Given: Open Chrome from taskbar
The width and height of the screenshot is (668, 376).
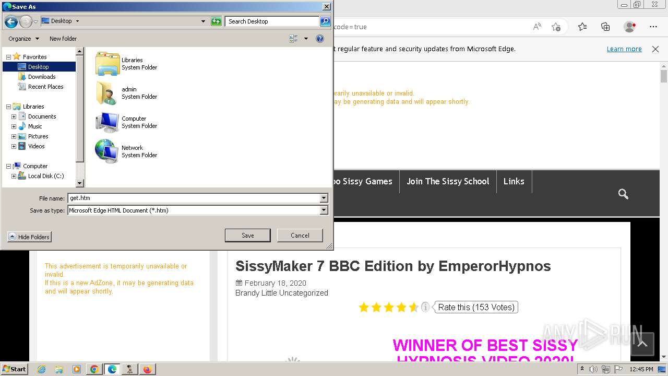Looking at the screenshot, I should (x=94, y=369).
